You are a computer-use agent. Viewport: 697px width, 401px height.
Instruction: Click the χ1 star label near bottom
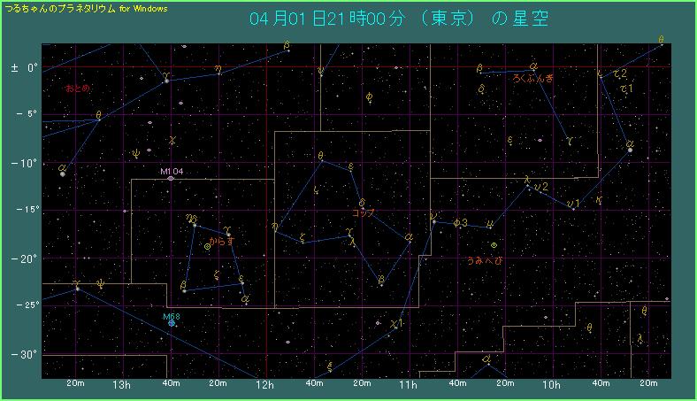coord(396,324)
